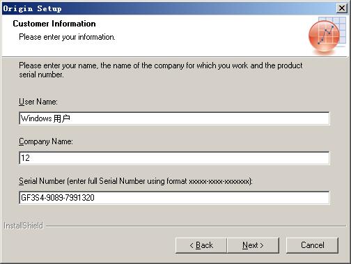The width and height of the screenshot is (351, 264).
Task: Click the "Please enter your information" subtitle
Action: [67, 37]
